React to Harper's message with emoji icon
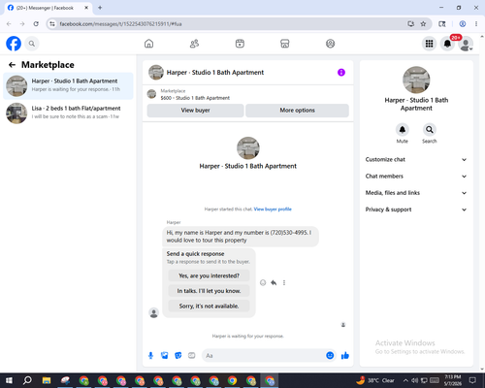Viewport: 485px width, 388px height. [263, 282]
